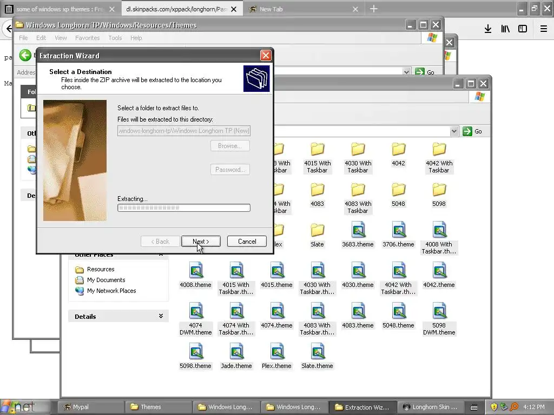Select the 4083.theme file
554x415 pixels.
[x=358, y=316]
